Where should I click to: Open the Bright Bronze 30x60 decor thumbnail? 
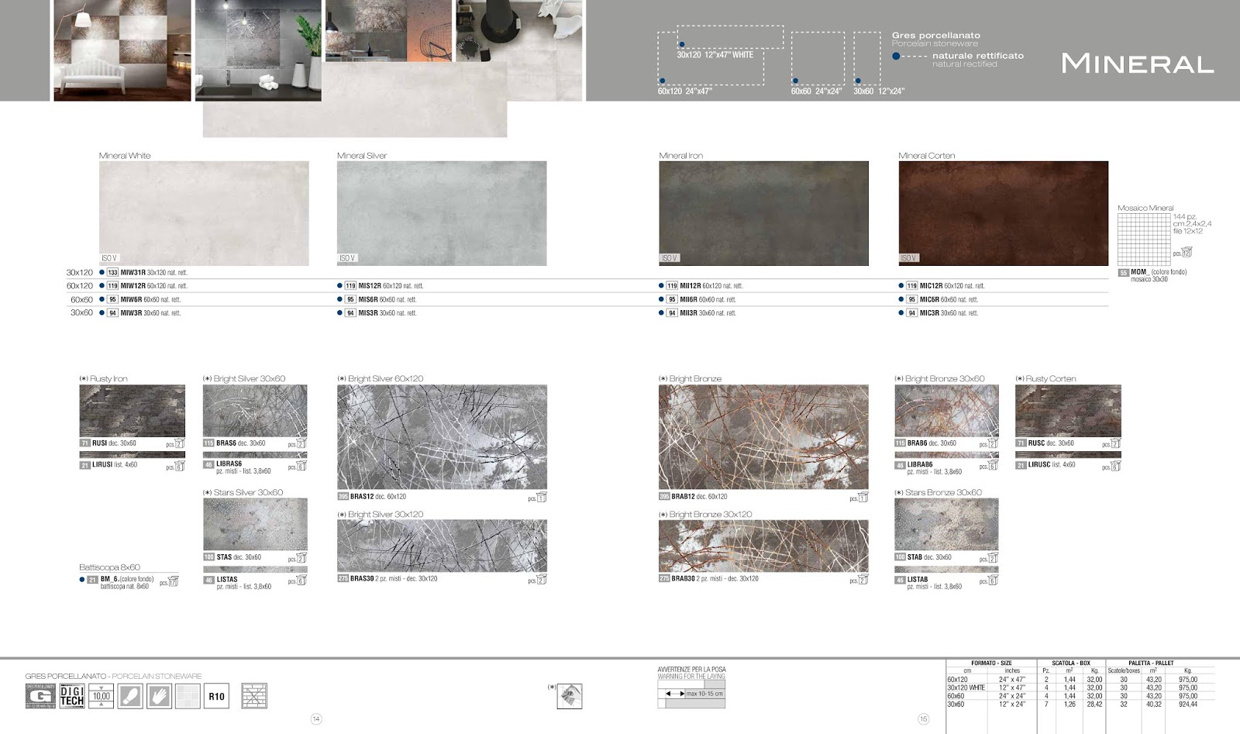coord(946,411)
